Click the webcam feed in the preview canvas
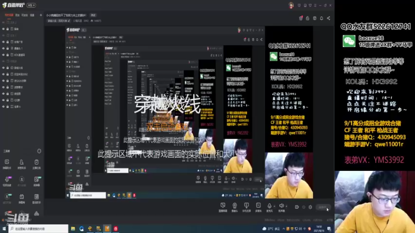 pyautogui.click(x=289, y=176)
